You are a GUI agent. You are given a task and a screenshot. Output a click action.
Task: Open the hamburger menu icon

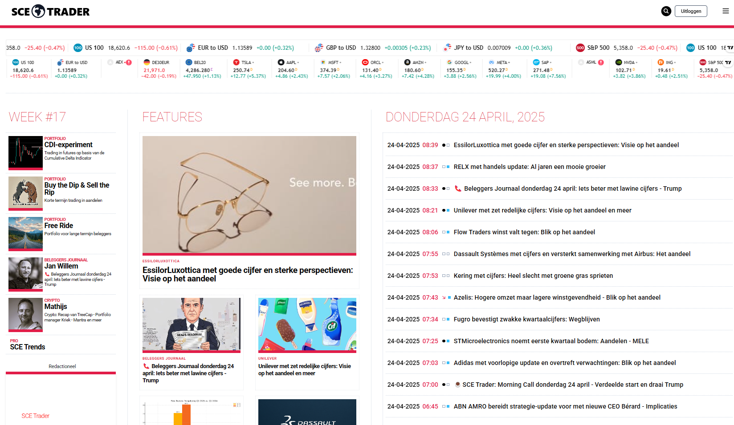tap(726, 11)
